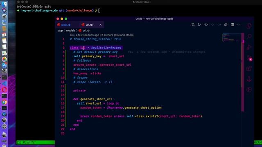262x147 pixels.
Task: Click the Shortener constant on line 17
Action: pos(115,108)
